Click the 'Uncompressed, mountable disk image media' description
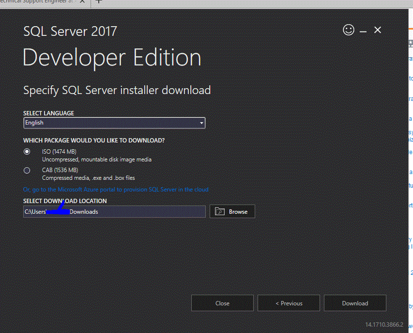 (97, 159)
